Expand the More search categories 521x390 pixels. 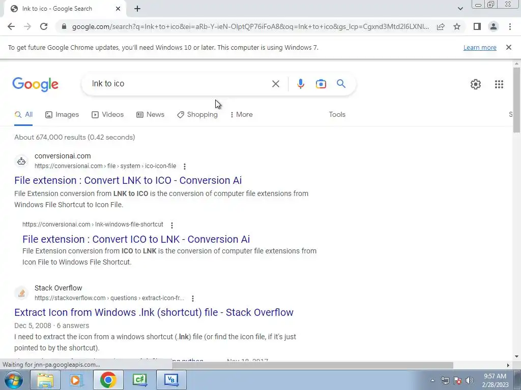pyautogui.click(x=241, y=115)
